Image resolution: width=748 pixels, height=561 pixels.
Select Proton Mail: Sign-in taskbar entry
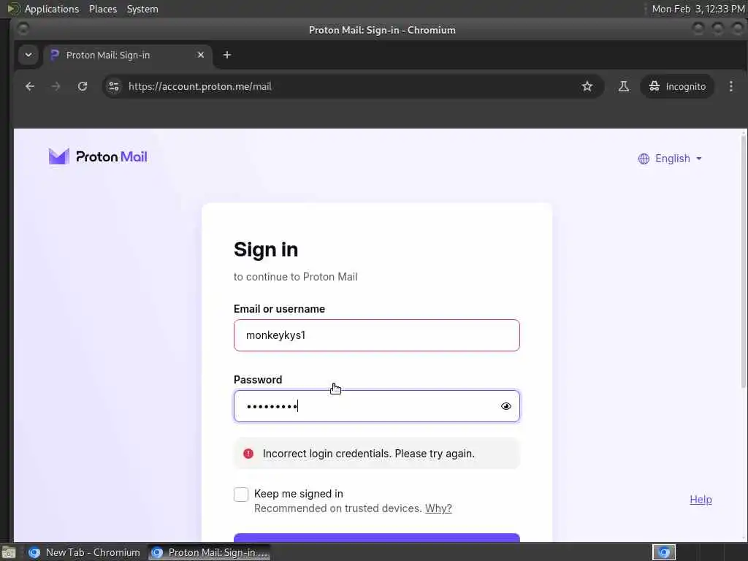pyautogui.click(x=210, y=552)
